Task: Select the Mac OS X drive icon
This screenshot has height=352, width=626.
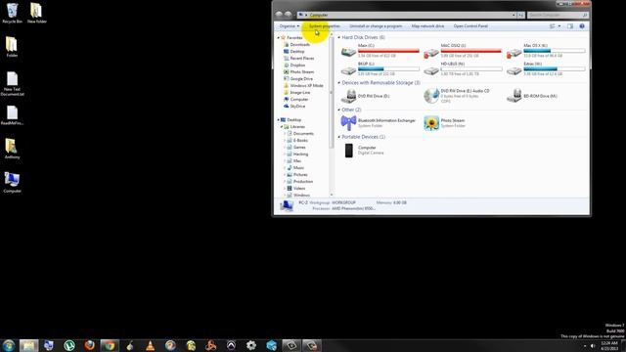Action: coord(514,52)
